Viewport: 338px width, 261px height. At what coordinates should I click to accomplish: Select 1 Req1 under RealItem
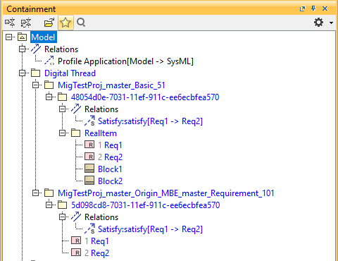pyautogui.click(x=110, y=145)
